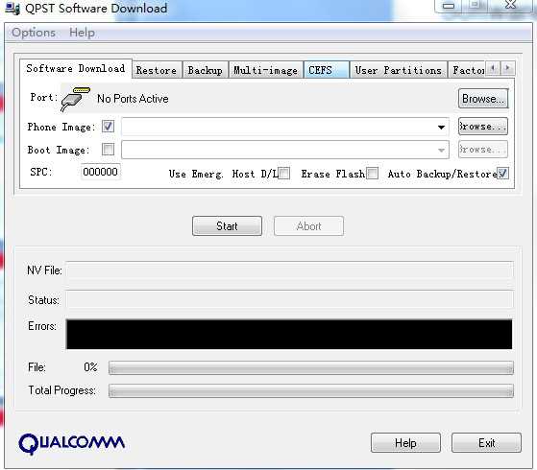Click the SPC code input field

[x=100, y=172]
